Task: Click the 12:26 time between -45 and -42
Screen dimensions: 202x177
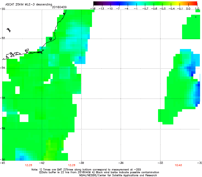Action: coord(28,165)
